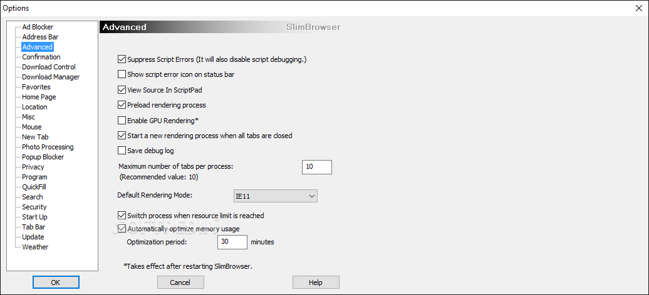Open the Default Rendering Mode dropdown
The image size is (649, 295).
(275, 196)
